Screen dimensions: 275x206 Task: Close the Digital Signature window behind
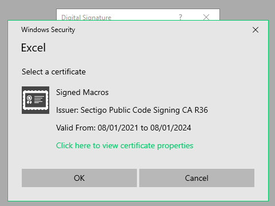pos(206,17)
